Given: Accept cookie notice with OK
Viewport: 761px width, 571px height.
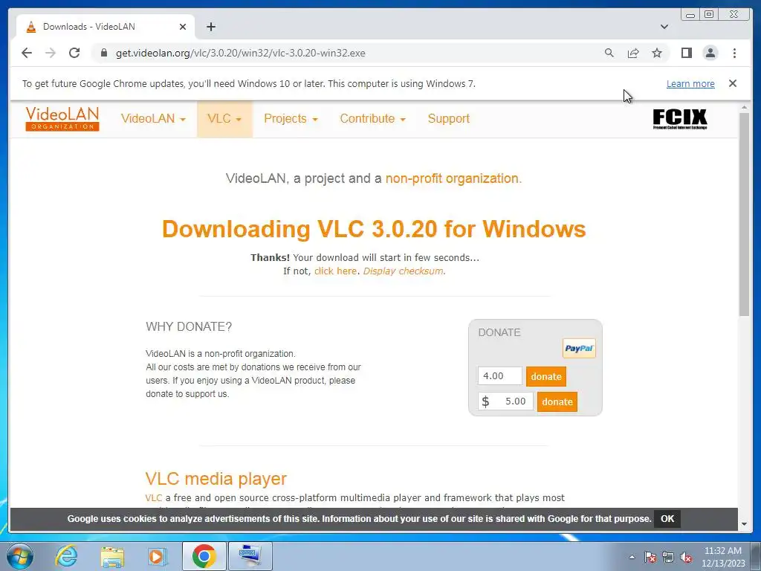Looking at the screenshot, I should click(x=667, y=518).
